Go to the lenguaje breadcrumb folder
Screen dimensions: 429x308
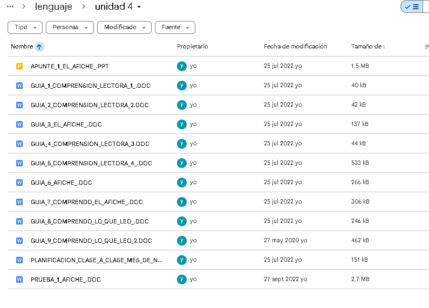53,6
